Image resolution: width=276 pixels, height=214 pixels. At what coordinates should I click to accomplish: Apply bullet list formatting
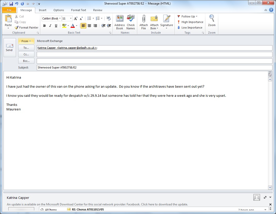click(89, 18)
